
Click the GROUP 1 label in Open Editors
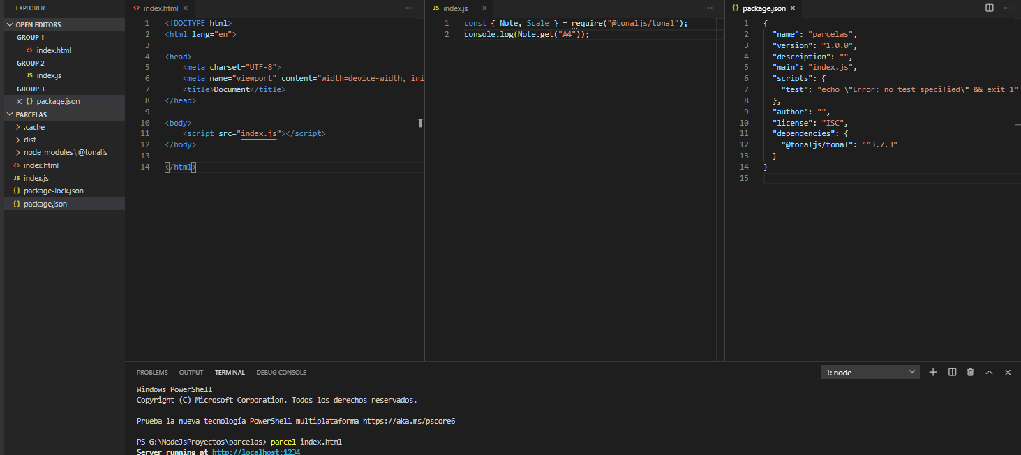(31, 38)
